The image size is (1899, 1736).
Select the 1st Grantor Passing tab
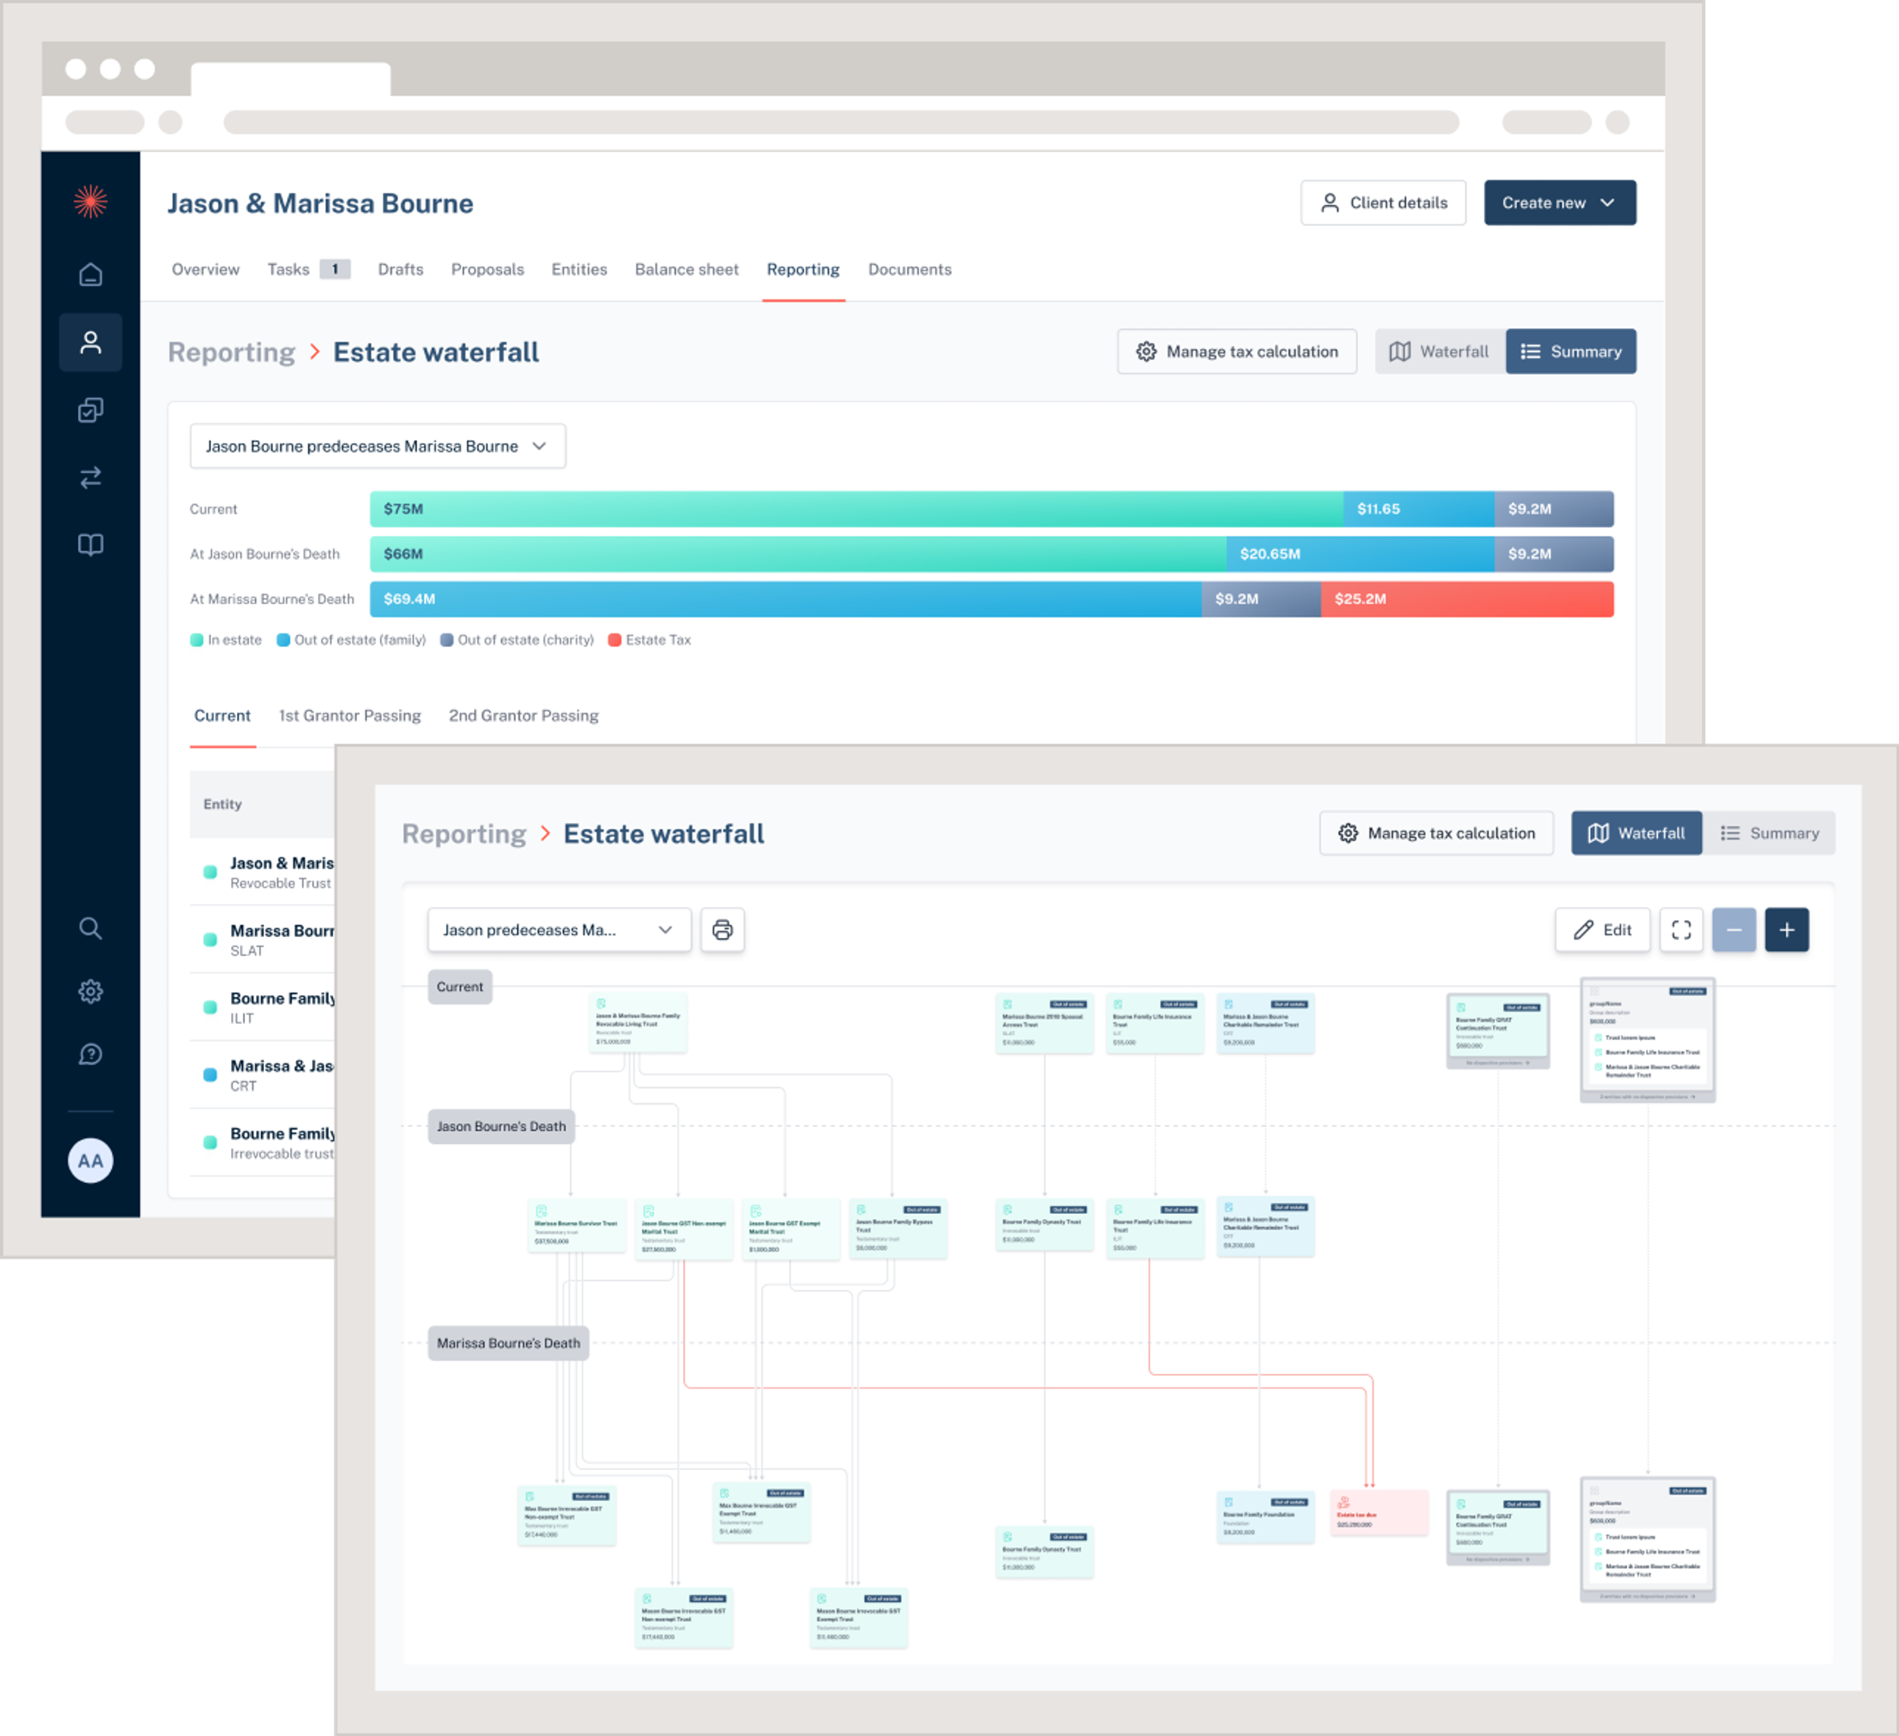350,715
